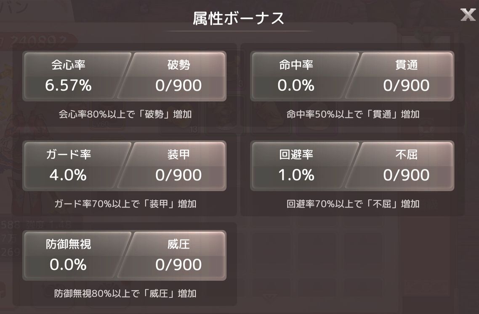The height and width of the screenshot is (314, 479).
Task: Tap the 会心率 stat panel label
Action: [68, 65]
